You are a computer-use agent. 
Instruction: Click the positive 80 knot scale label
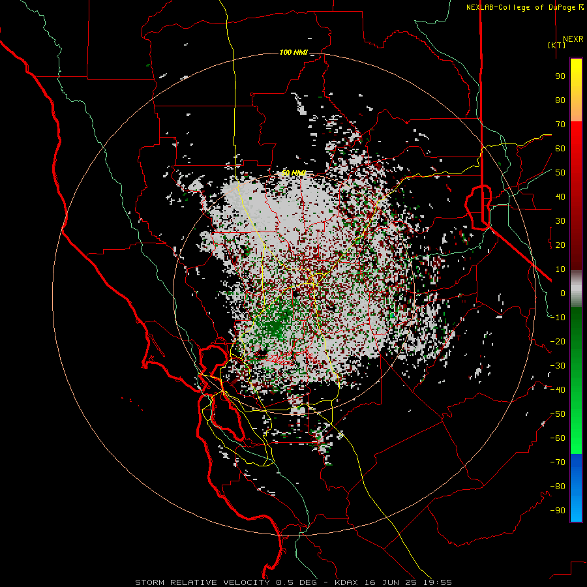pos(560,100)
